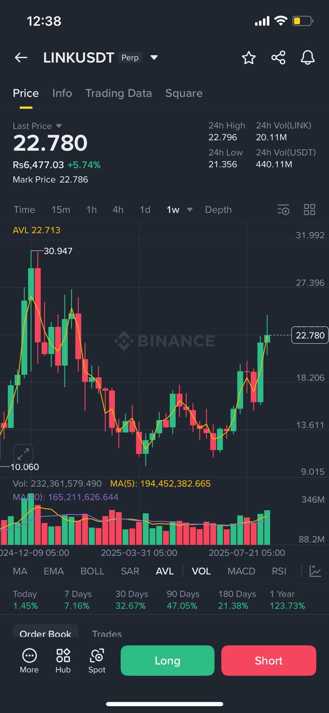Enable the MA indicator
Viewport: 329px width, 713px height.
20,571
